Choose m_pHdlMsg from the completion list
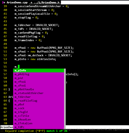The image size is (129, 133). tap(38, 74)
